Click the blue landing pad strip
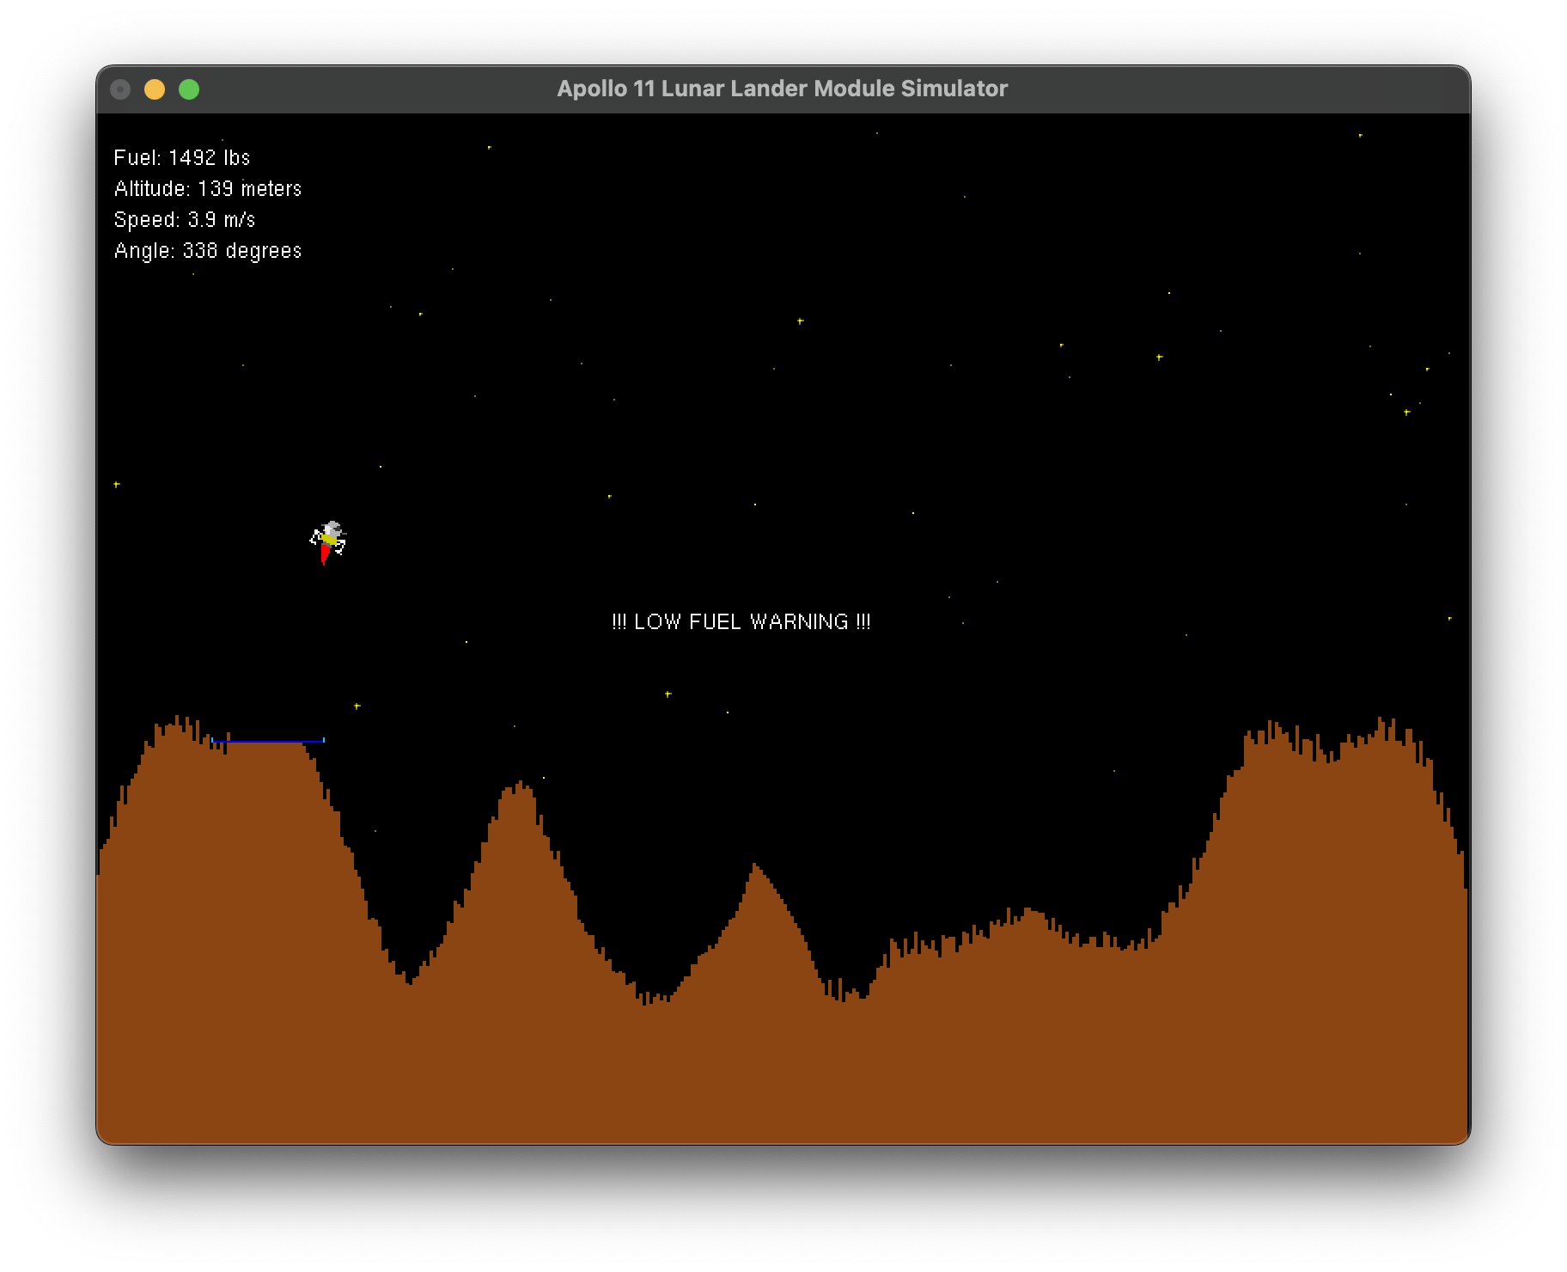Viewport: 1567px width, 1272px height. click(268, 739)
